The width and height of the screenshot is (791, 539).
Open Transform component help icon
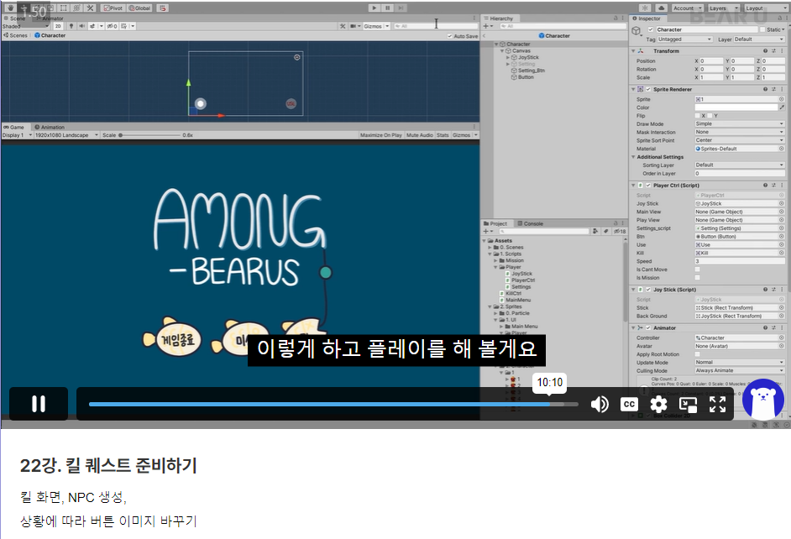coord(765,51)
